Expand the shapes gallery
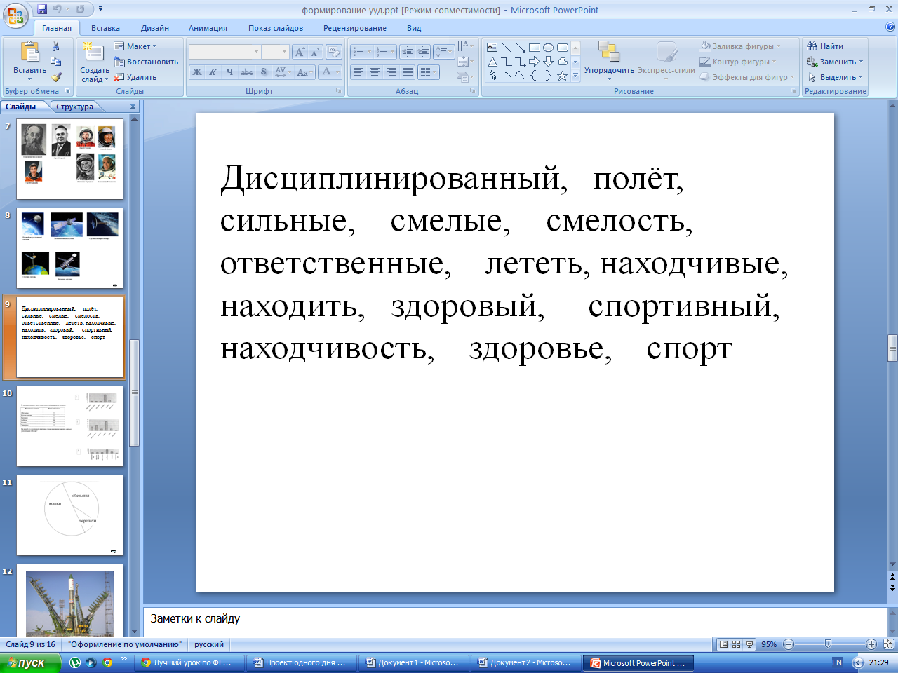Screen dimensions: 898x673 click(576, 76)
